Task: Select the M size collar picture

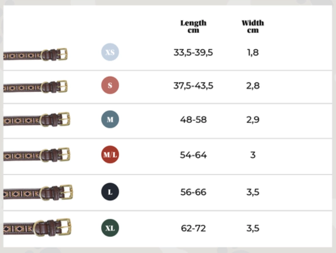Action: (x=36, y=120)
